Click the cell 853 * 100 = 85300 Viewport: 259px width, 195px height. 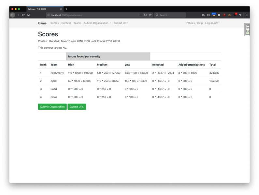pos(136,73)
